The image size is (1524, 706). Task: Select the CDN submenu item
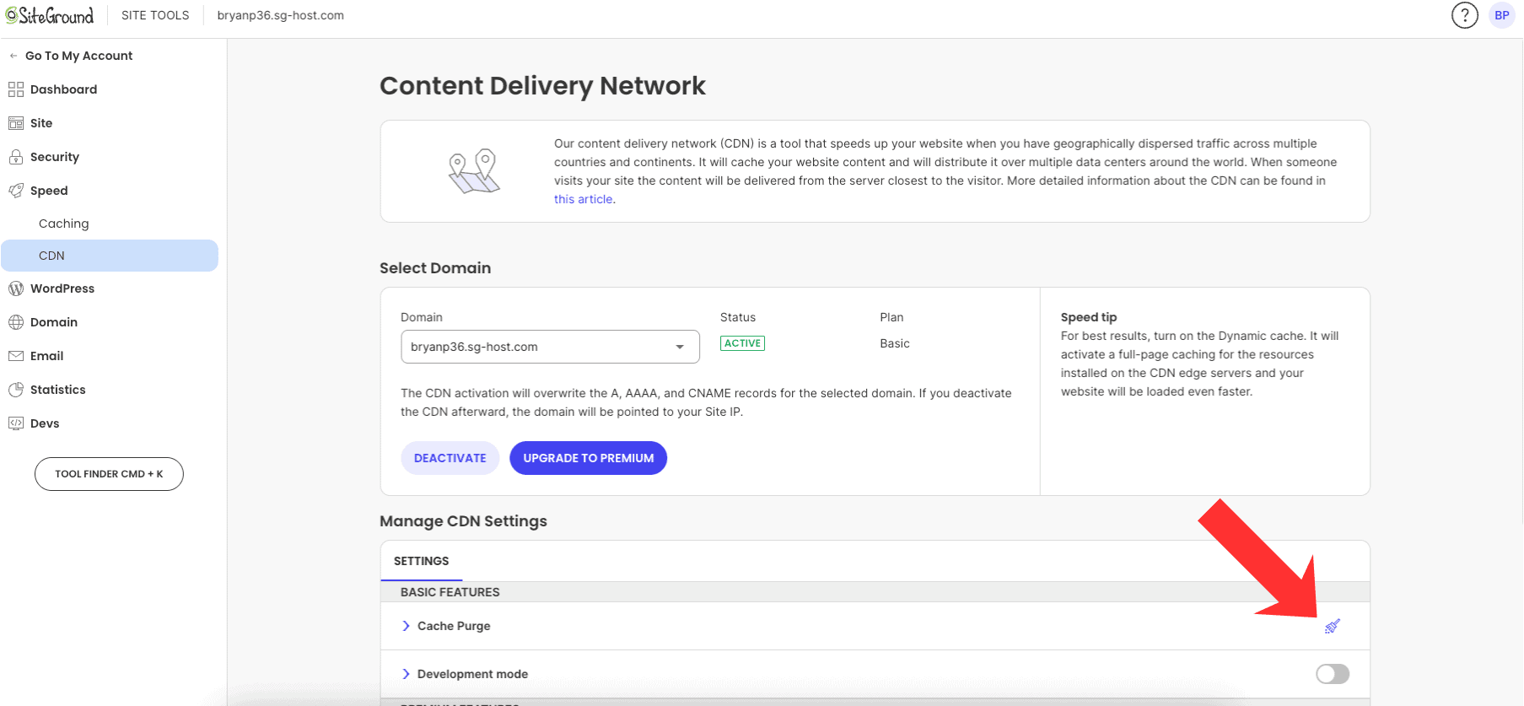coord(110,256)
